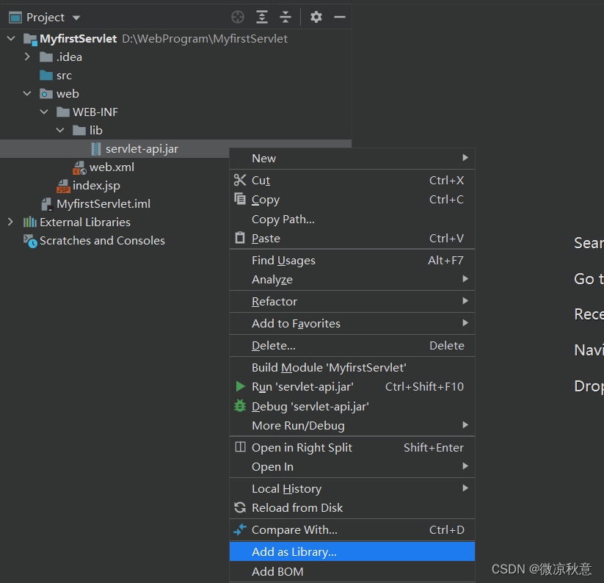This screenshot has height=583, width=604.
Task: Select web.xml in the project tree
Action: (112, 167)
